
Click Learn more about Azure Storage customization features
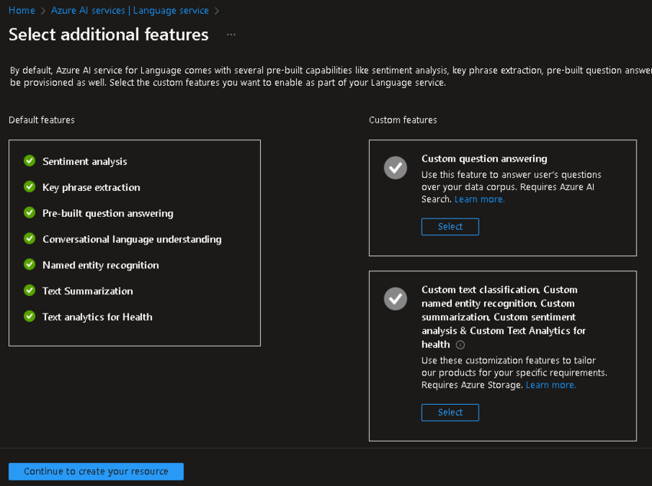click(550, 384)
